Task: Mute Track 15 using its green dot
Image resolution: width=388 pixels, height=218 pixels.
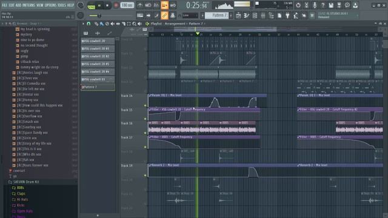Action: pyautogui.click(x=145, y=119)
